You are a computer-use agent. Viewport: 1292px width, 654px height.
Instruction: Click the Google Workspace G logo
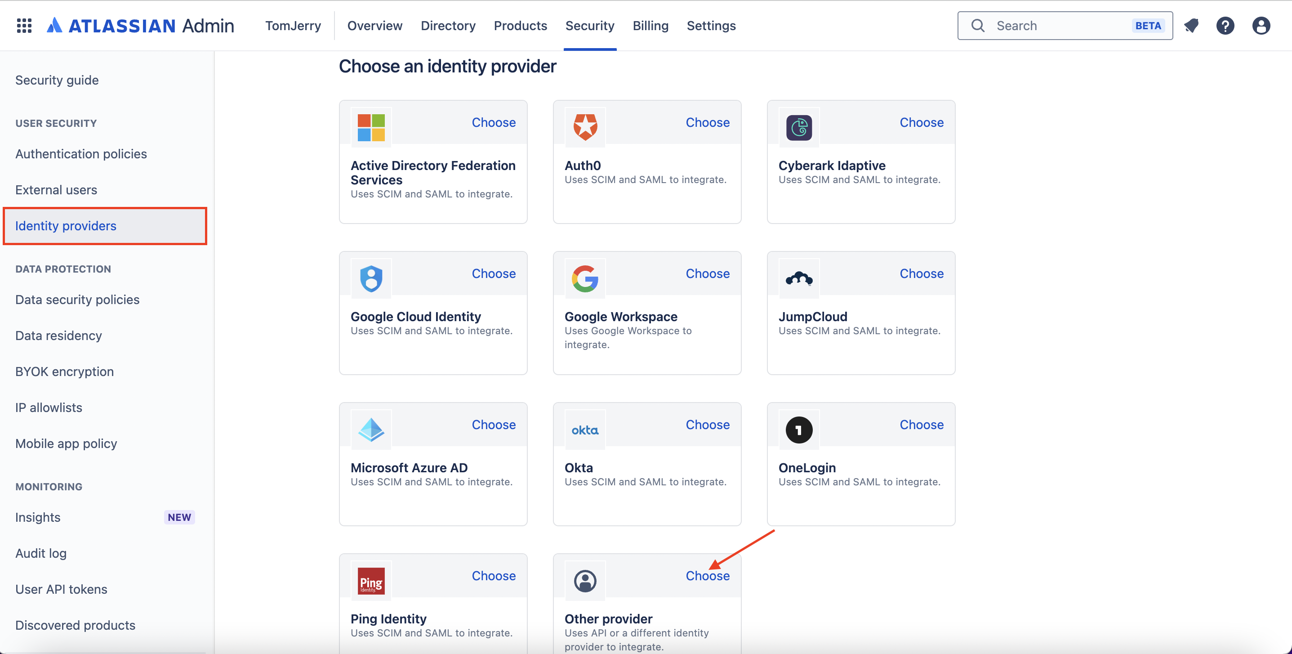coord(585,278)
